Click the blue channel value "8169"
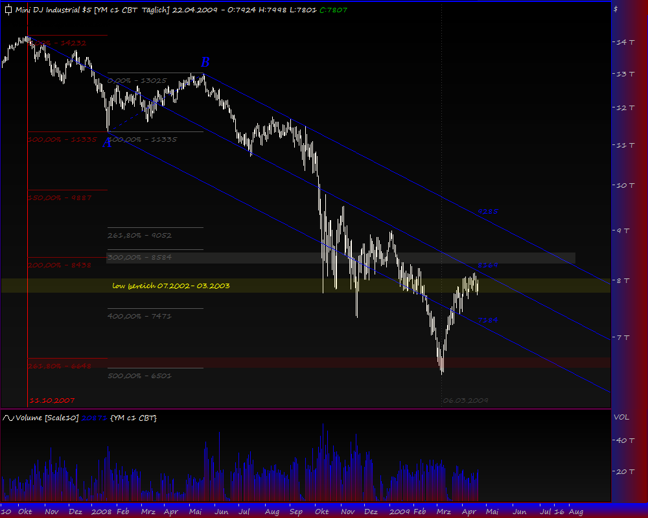Image resolution: width=648 pixels, height=518 pixels. pyautogui.click(x=488, y=265)
